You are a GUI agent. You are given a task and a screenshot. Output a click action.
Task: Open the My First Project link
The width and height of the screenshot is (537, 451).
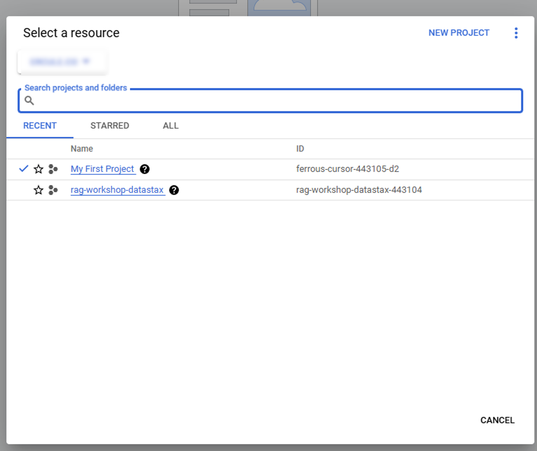(102, 169)
